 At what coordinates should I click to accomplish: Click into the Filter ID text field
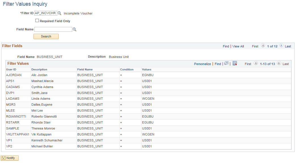tap(45, 13)
